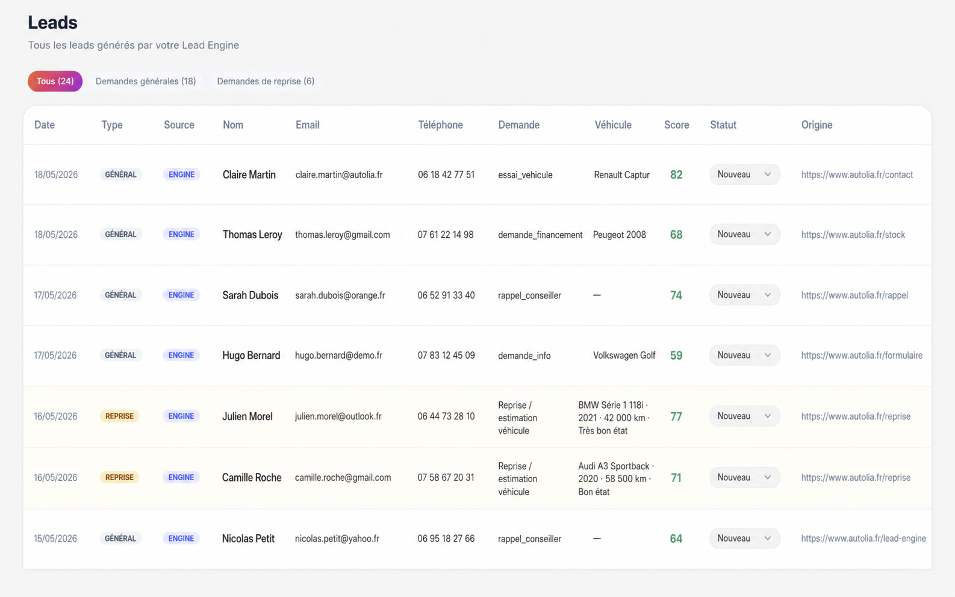Viewport: 955px width, 597px height.
Task: Open Julien Morel's autolia.fr/reprise link
Action: tap(856, 416)
